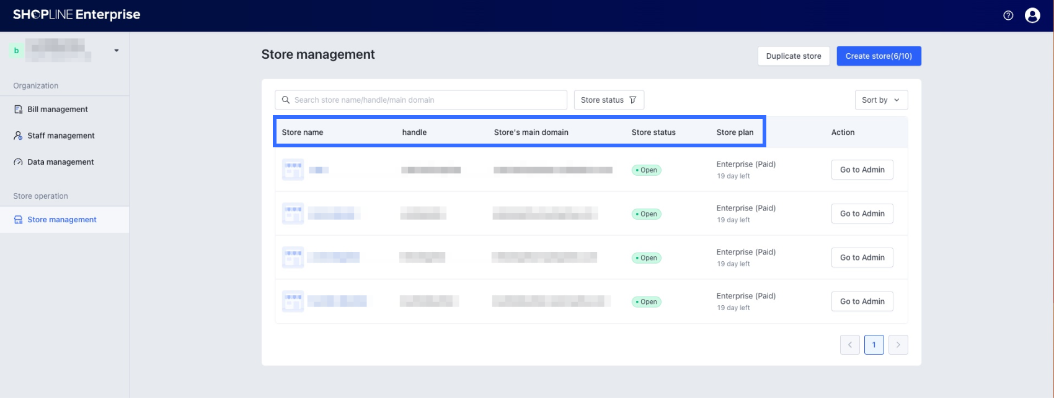The width and height of the screenshot is (1054, 398).
Task: Click Go to Admin in the second row
Action: coord(862,214)
